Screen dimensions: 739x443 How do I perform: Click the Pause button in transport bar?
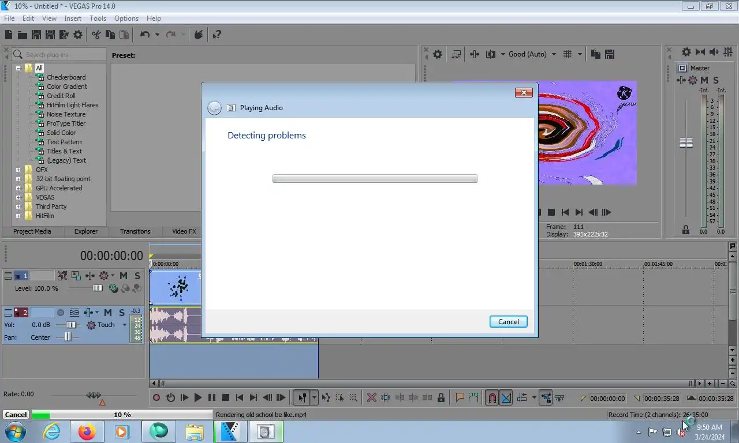pyautogui.click(x=212, y=397)
